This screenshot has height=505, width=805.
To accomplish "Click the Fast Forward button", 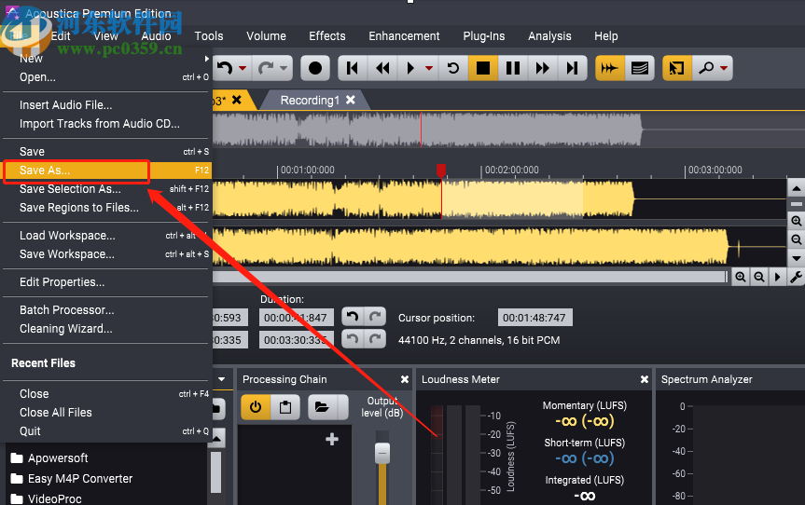I will tap(542, 68).
